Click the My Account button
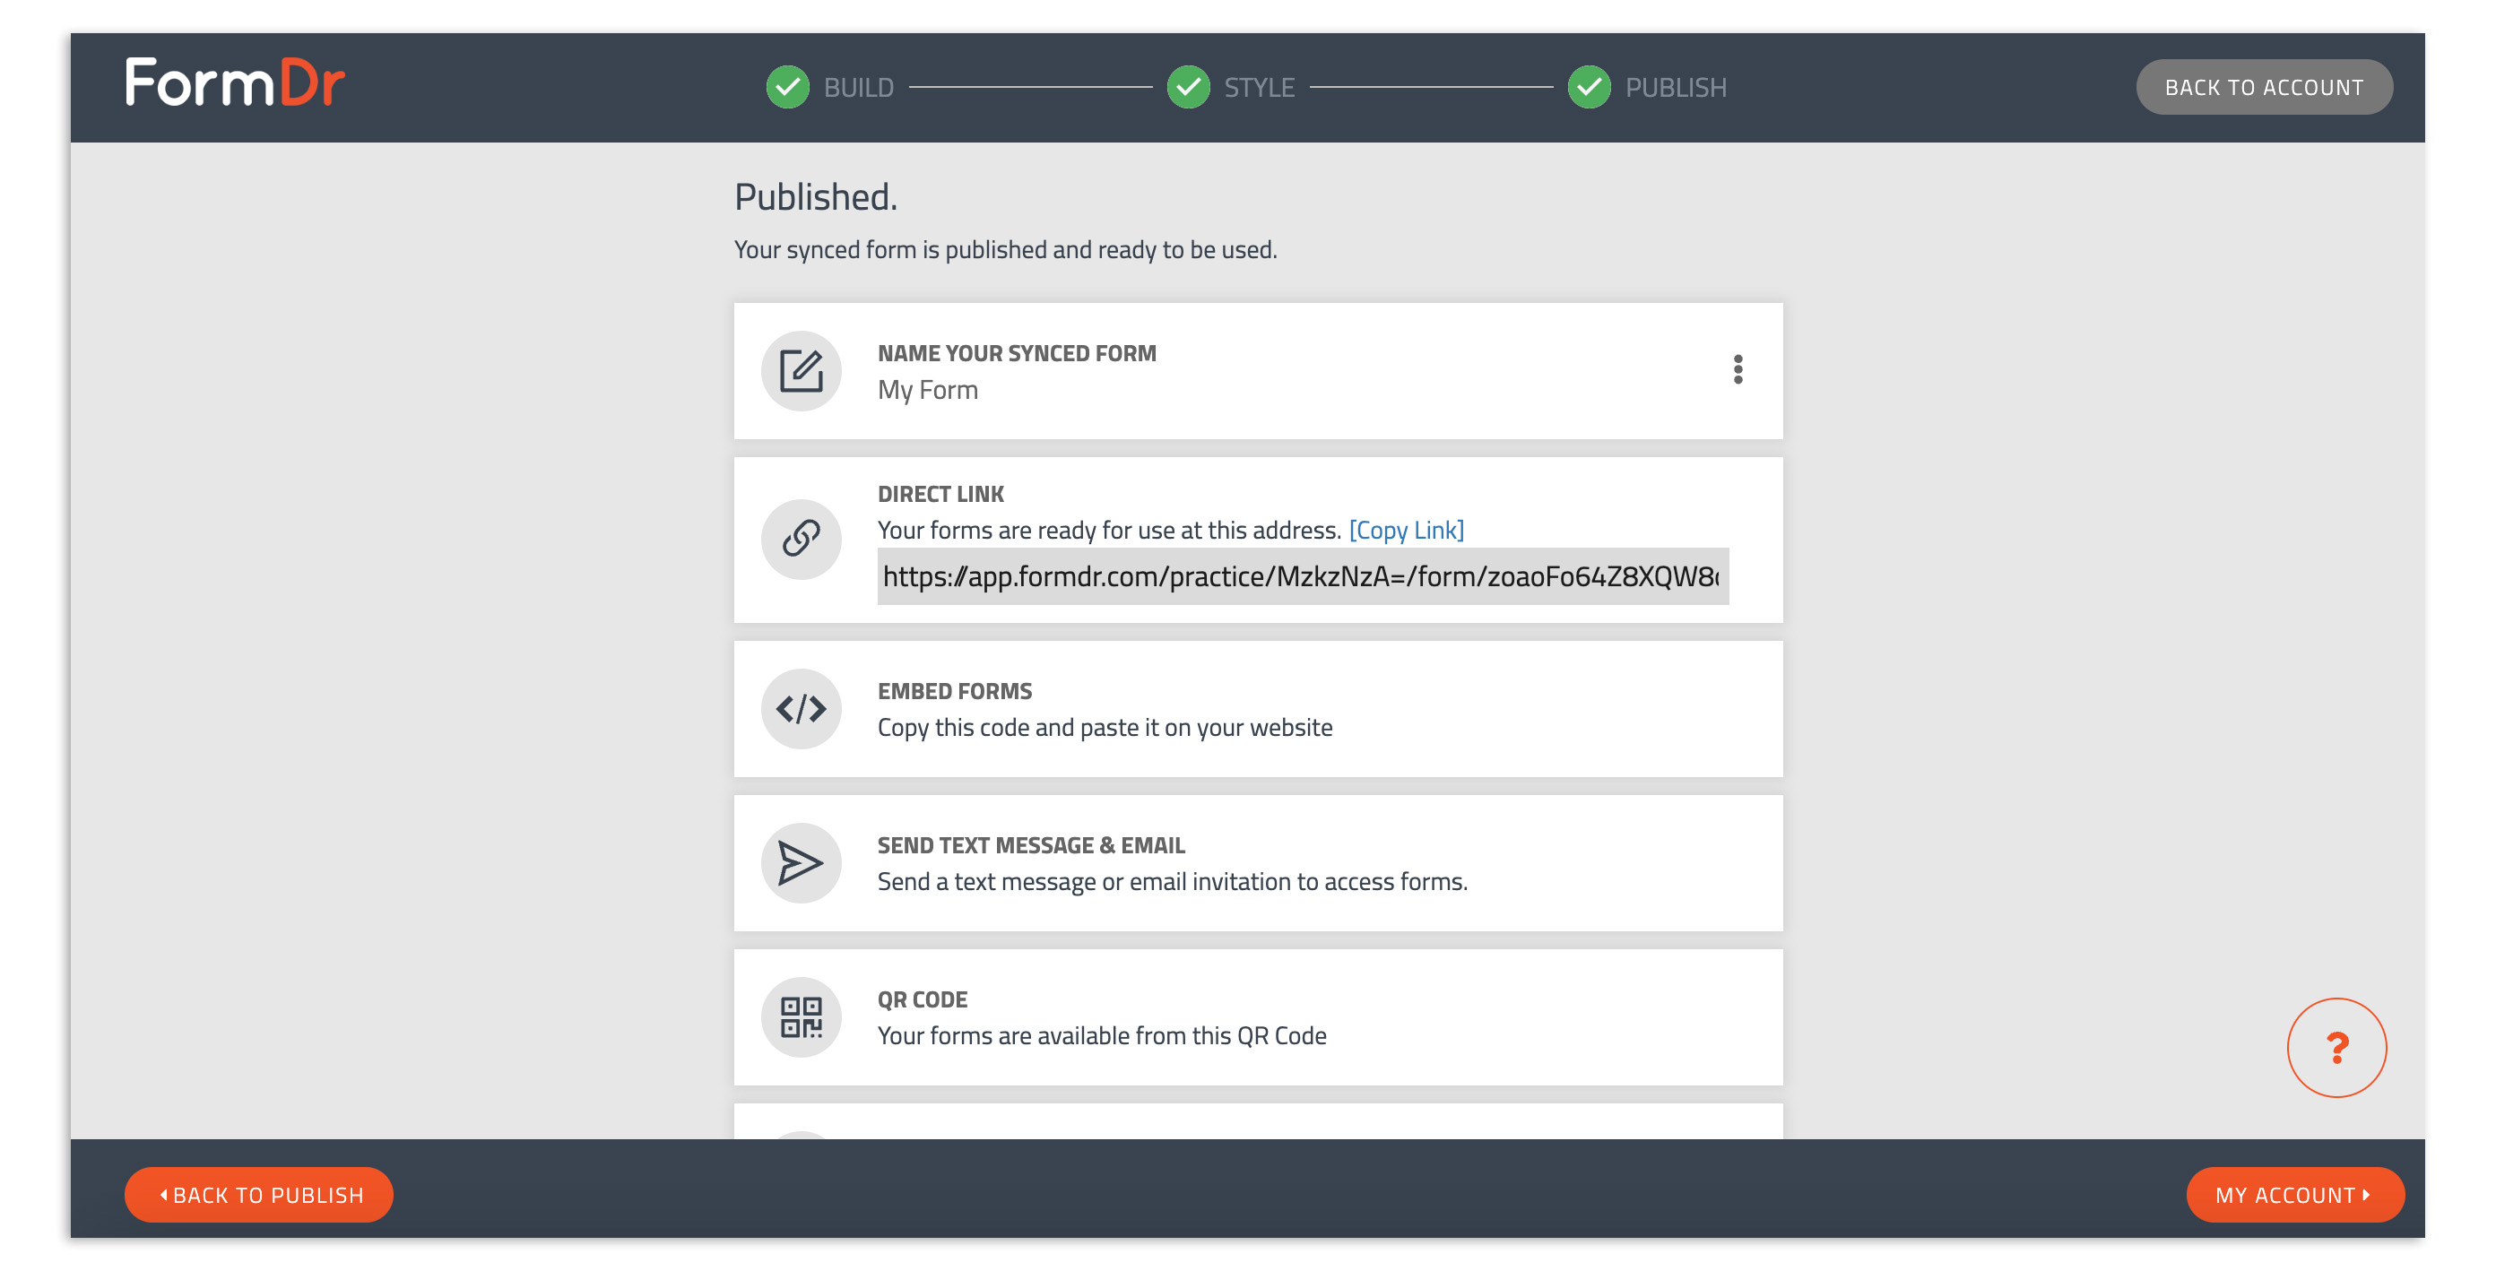Viewport: 2496px width, 1271px height. pos(2294,1195)
